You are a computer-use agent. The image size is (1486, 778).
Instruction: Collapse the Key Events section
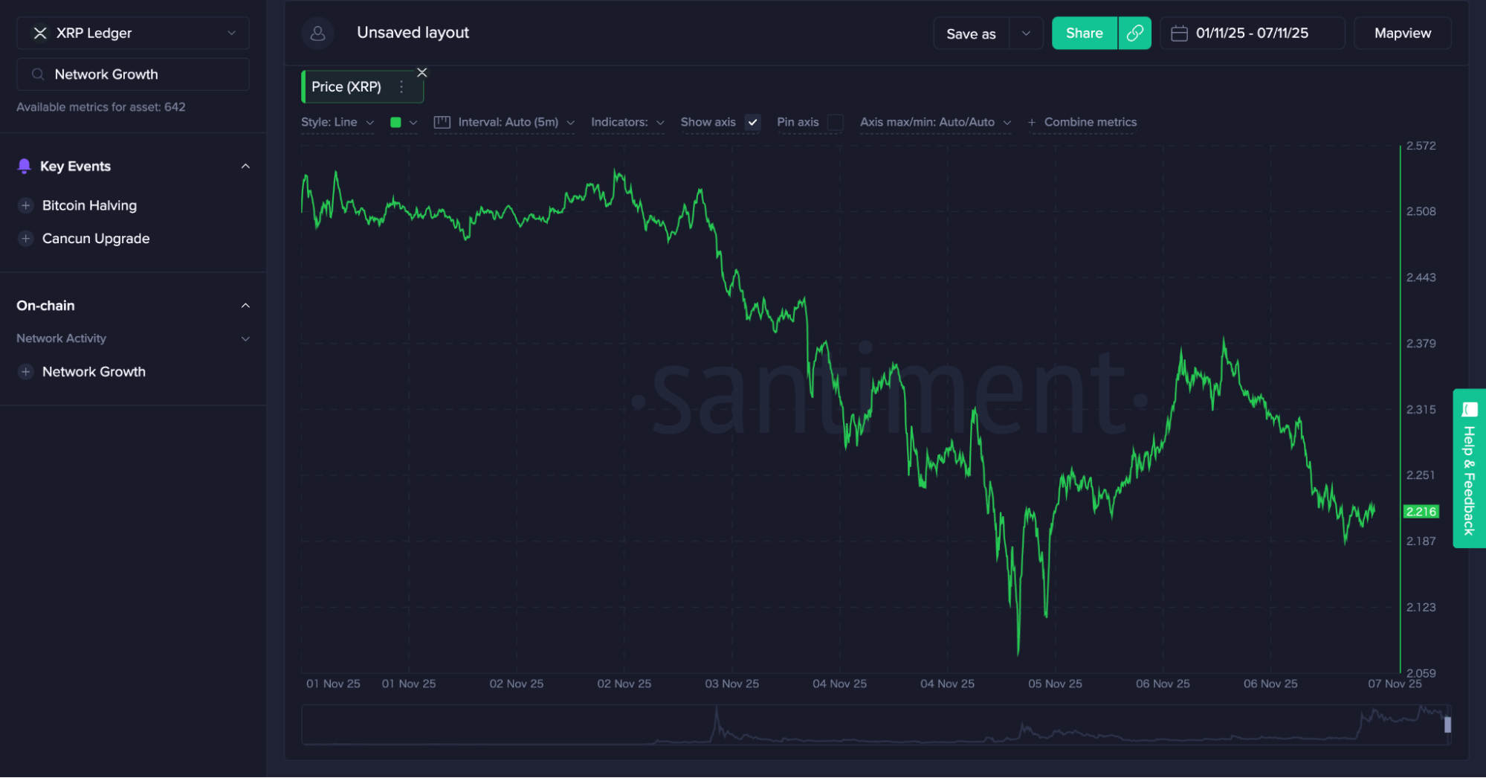245,166
